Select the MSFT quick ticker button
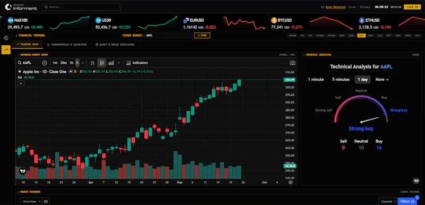This screenshot has width=425, height=205. [x=389, y=36]
